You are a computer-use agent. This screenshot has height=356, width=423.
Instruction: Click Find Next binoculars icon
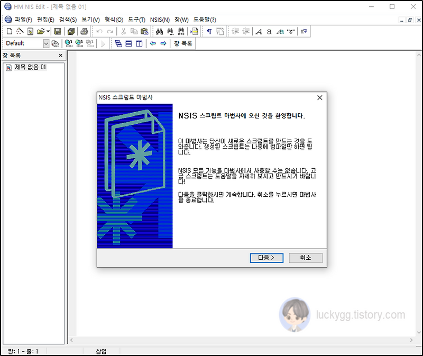[170, 31]
